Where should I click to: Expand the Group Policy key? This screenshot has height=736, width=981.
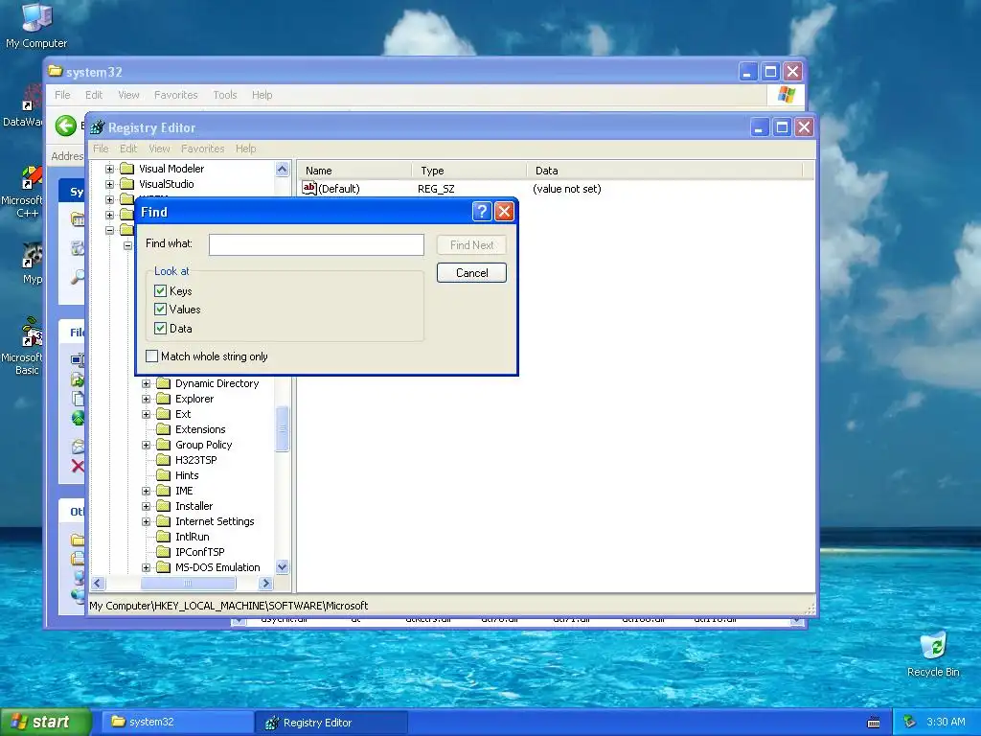click(x=146, y=445)
